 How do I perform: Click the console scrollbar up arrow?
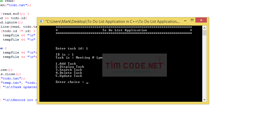tap(204, 28)
